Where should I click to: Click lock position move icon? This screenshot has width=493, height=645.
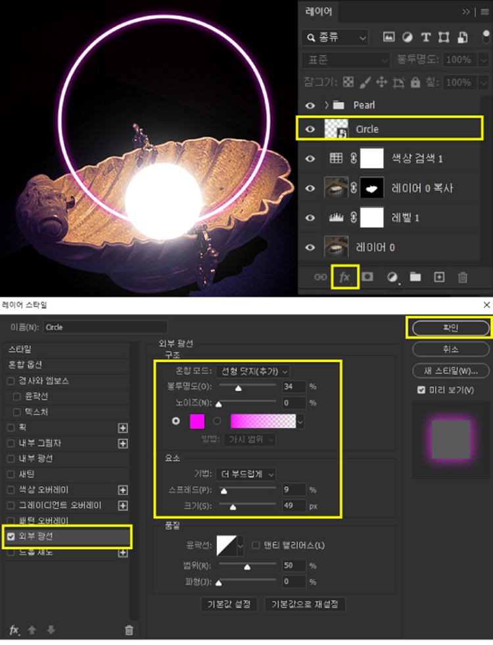point(382,82)
